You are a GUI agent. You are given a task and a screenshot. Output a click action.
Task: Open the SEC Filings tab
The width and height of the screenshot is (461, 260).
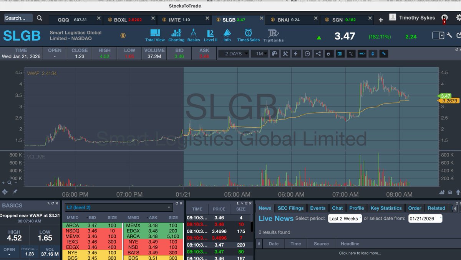pyautogui.click(x=291, y=208)
